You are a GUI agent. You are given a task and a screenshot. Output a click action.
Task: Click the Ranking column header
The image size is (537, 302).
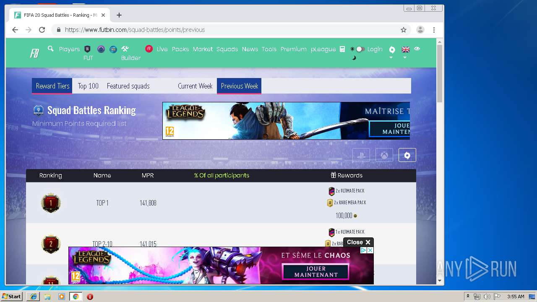[x=50, y=175]
